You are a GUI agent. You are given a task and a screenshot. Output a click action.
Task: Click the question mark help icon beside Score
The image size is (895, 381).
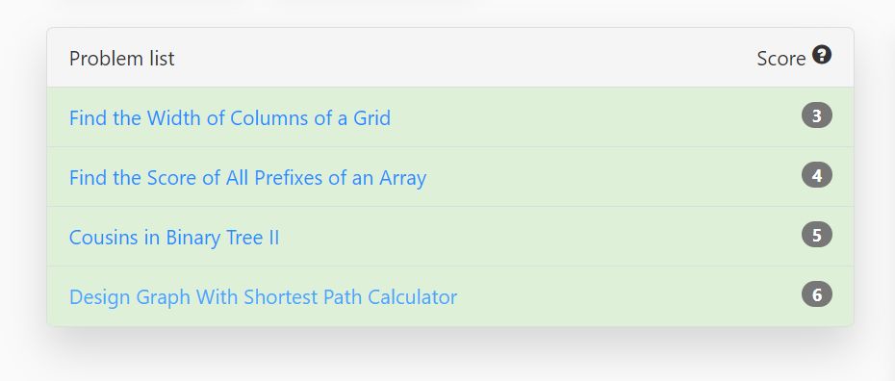[821, 56]
